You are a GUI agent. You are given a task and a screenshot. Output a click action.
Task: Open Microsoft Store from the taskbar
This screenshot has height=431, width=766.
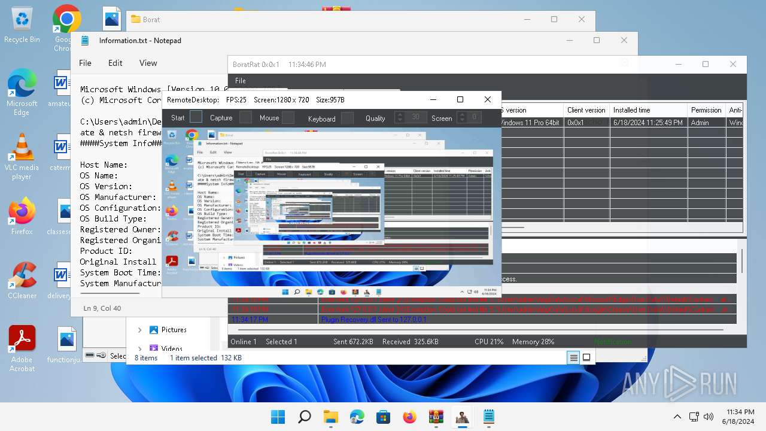(x=383, y=417)
